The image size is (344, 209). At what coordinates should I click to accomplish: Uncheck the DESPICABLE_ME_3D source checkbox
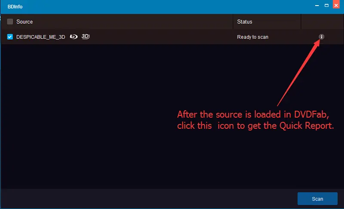click(10, 37)
